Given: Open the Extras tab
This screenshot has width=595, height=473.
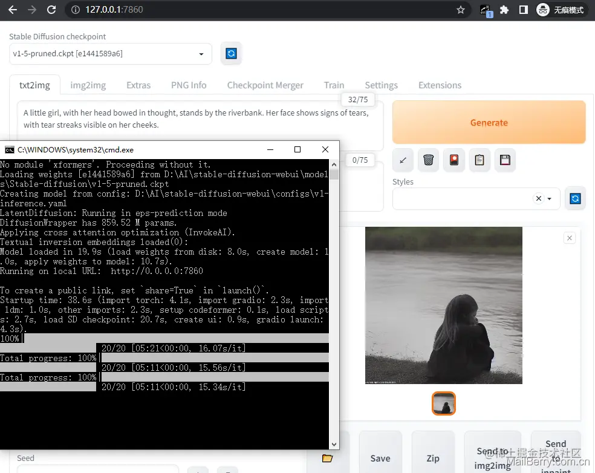Looking at the screenshot, I should (138, 85).
